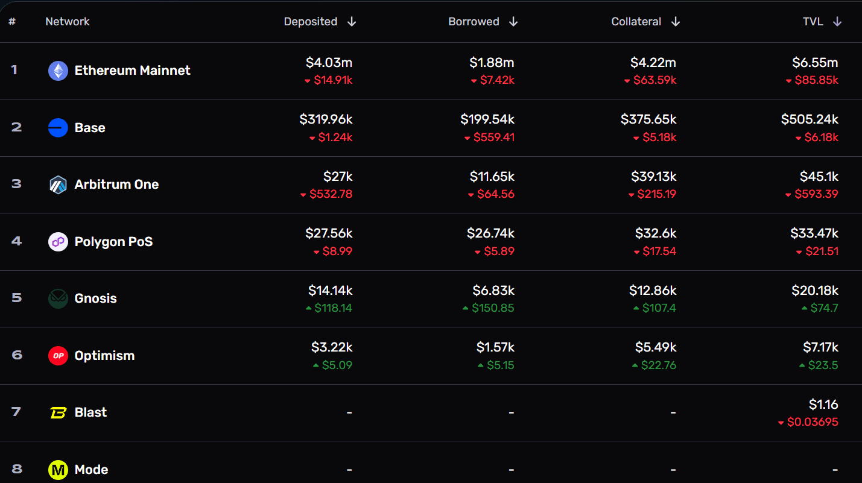Click the Collateral column header
The height and width of the screenshot is (483, 862).
tap(636, 22)
